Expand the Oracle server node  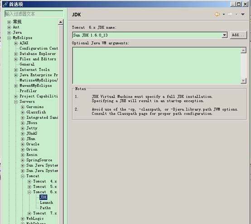23,144
